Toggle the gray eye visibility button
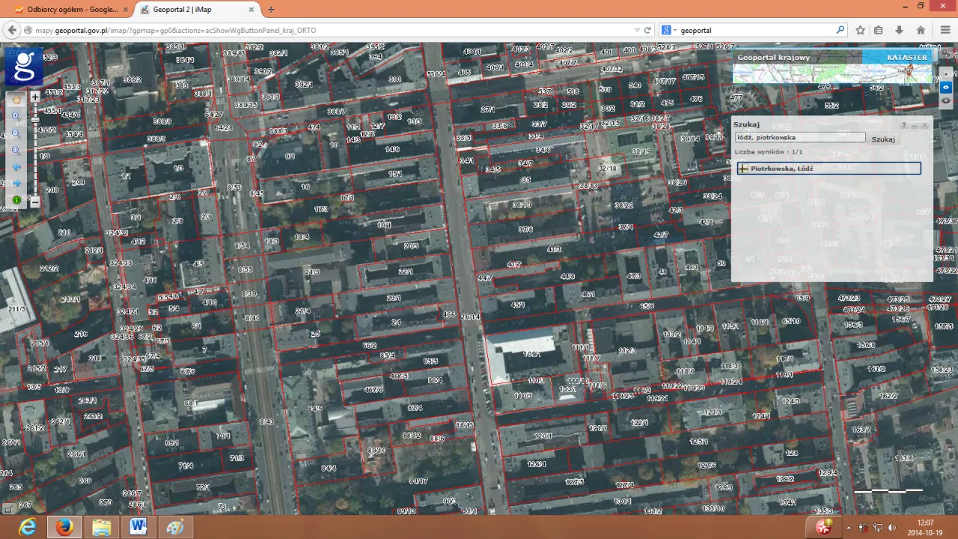Screen dimensions: 958x539 [946, 100]
